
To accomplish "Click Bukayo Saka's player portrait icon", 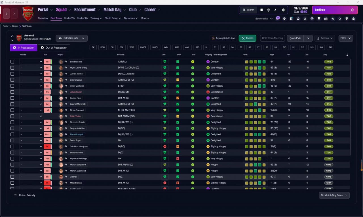I will [61, 62].
